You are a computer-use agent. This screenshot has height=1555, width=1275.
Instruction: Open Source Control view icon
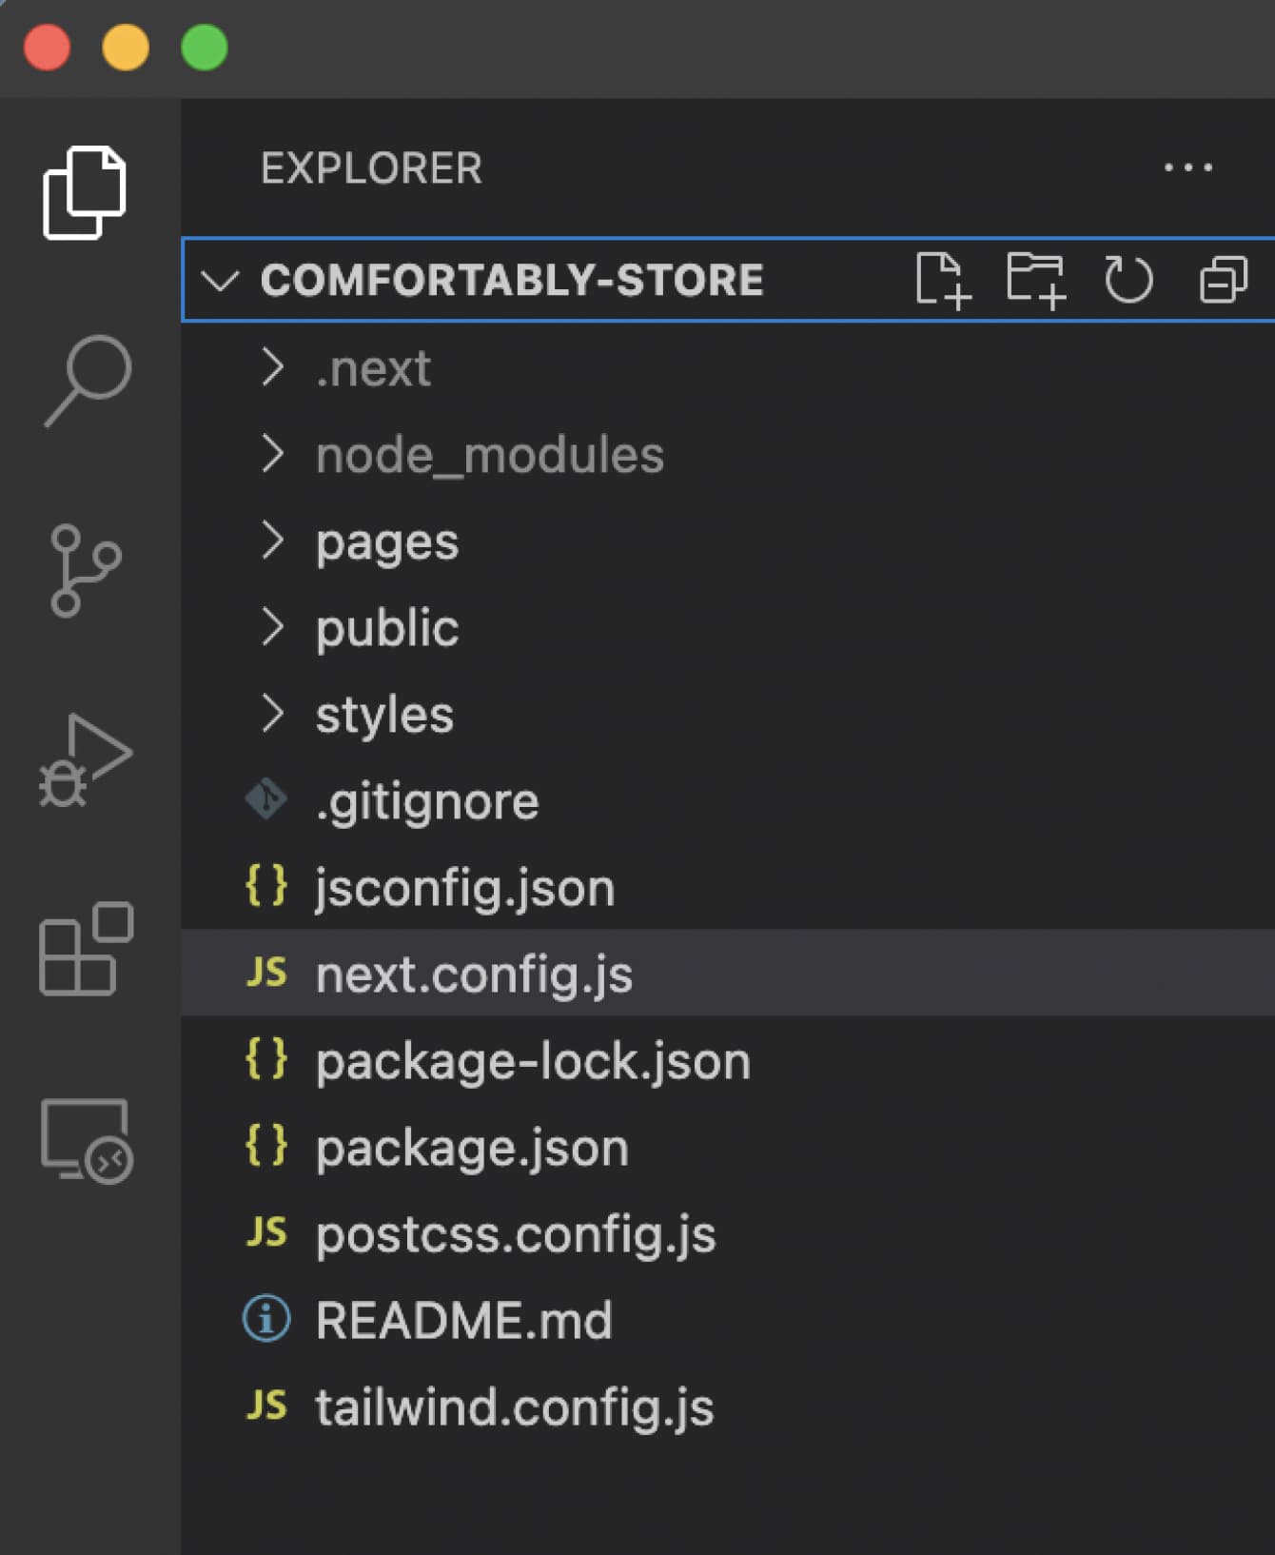coord(85,570)
